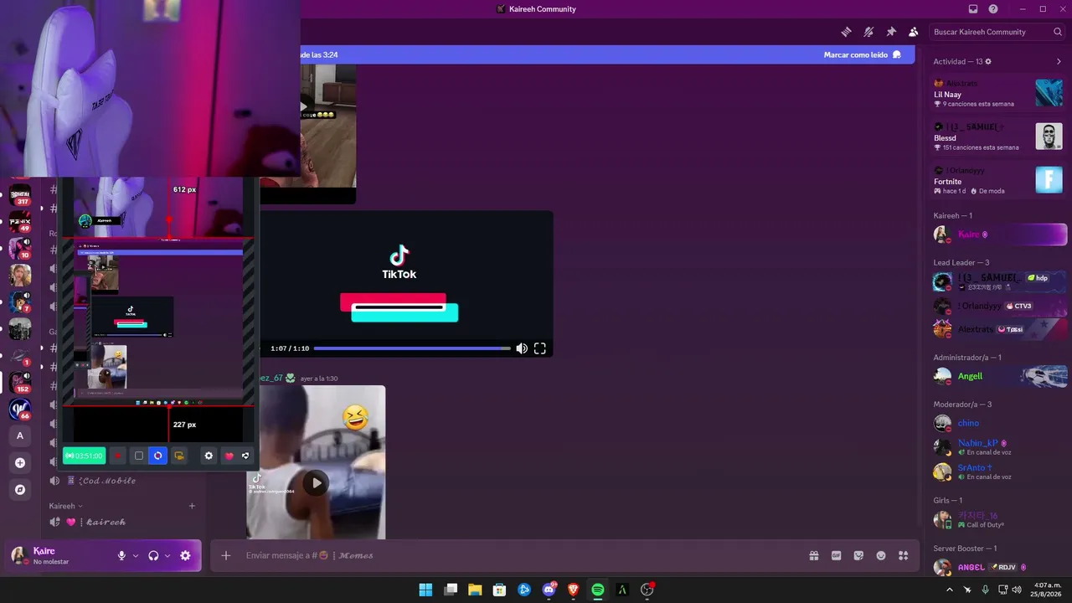This screenshot has height=603, width=1072.
Task: Play the TikTok clip with laughing emoji
Action: coord(316,482)
